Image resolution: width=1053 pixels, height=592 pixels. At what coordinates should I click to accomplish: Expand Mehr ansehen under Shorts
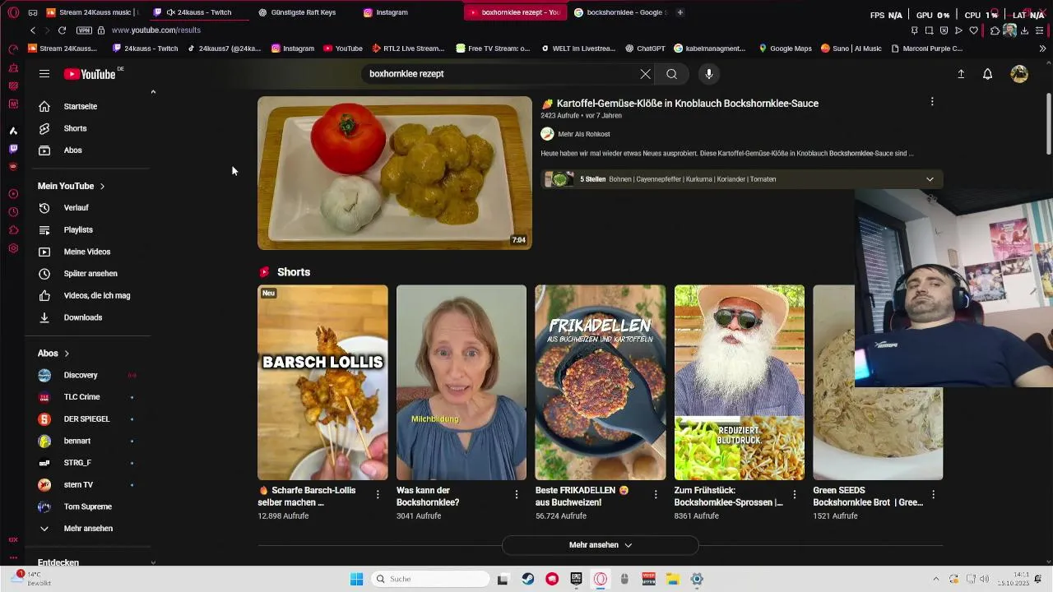(x=601, y=545)
